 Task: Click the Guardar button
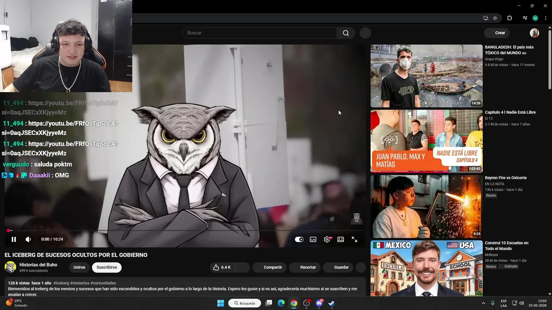coord(338,267)
